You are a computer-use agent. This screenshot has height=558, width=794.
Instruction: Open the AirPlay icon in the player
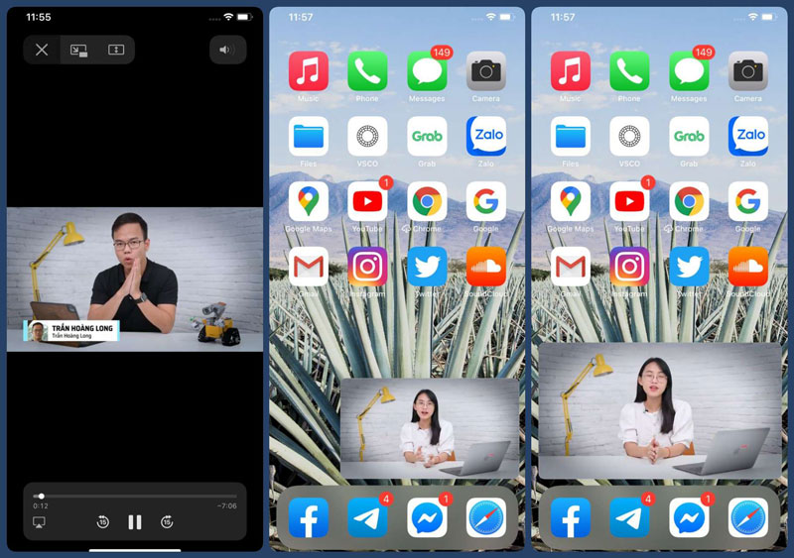[x=40, y=522]
